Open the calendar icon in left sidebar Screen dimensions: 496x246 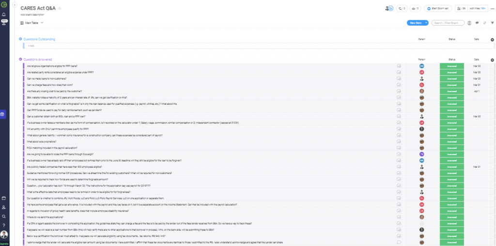pos(4,198)
